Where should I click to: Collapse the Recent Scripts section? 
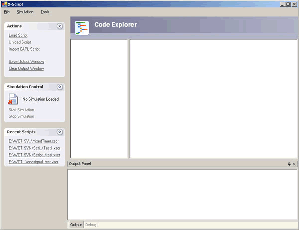click(x=59, y=132)
